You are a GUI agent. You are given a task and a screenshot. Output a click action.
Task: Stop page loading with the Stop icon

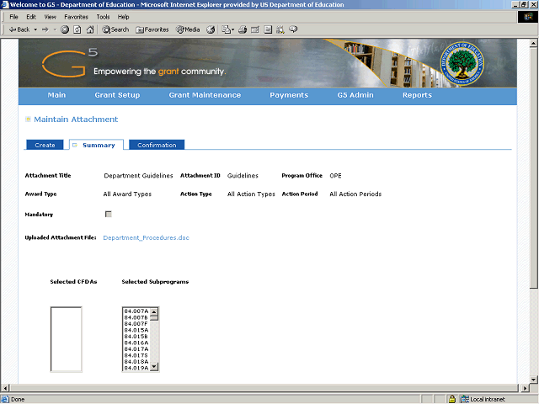[x=65, y=29]
